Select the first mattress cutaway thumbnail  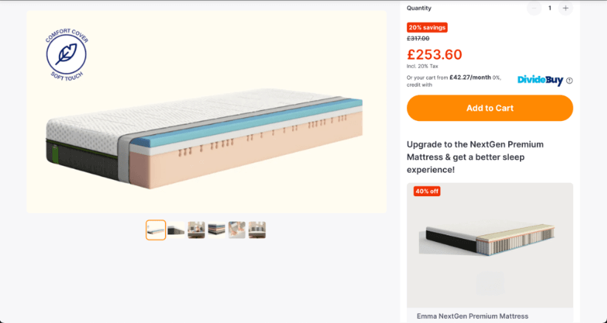coord(156,230)
